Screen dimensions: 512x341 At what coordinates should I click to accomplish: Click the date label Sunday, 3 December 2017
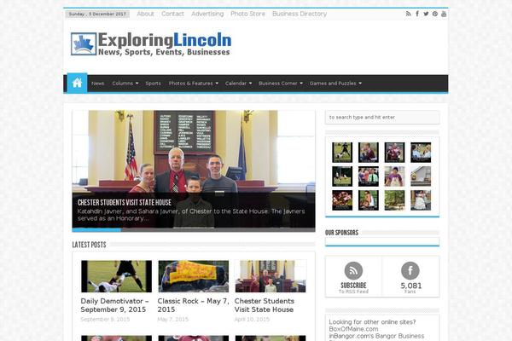(x=97, y=14)
